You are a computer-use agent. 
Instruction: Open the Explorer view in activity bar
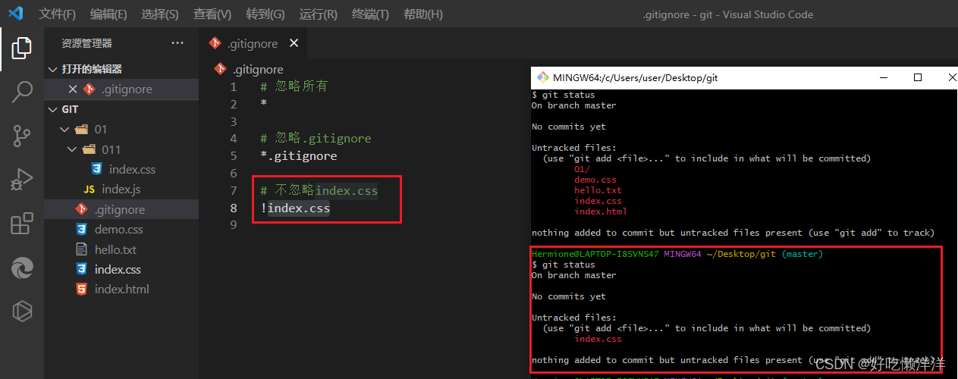pyautogui.click(x=21, y=49)
